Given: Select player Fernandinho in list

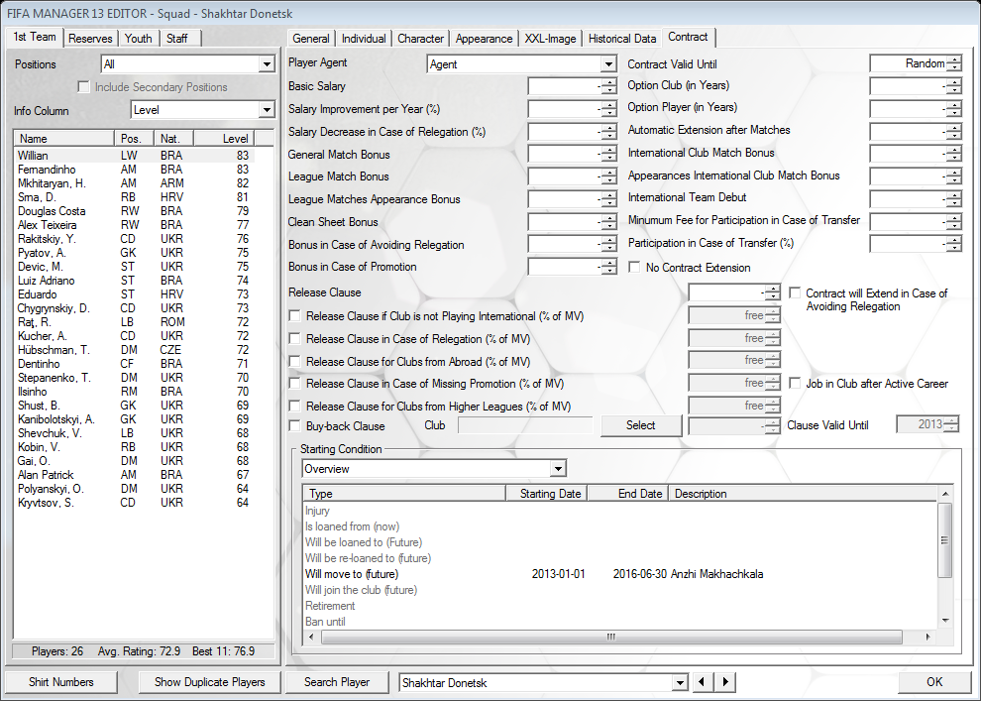Looking at the screenshot, I should coord(135,170).
